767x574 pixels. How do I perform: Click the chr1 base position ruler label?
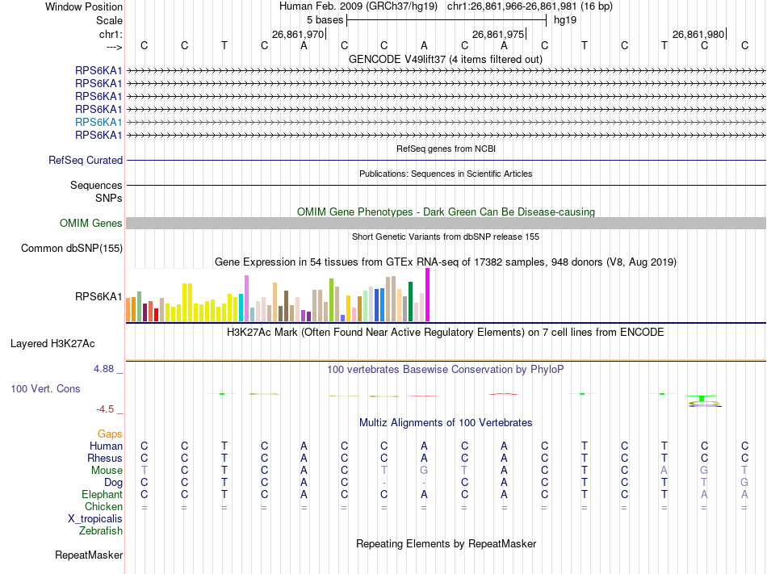tap(111, 34)
